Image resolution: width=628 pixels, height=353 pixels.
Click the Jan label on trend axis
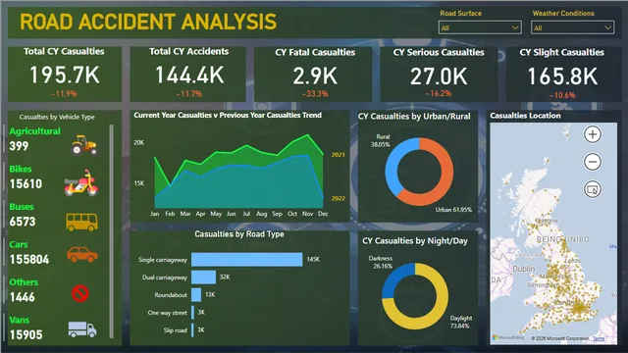coord(155,214)
